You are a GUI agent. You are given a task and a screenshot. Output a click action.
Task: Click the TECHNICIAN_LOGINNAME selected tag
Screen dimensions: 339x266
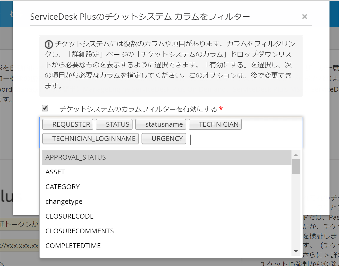point(91,139)
